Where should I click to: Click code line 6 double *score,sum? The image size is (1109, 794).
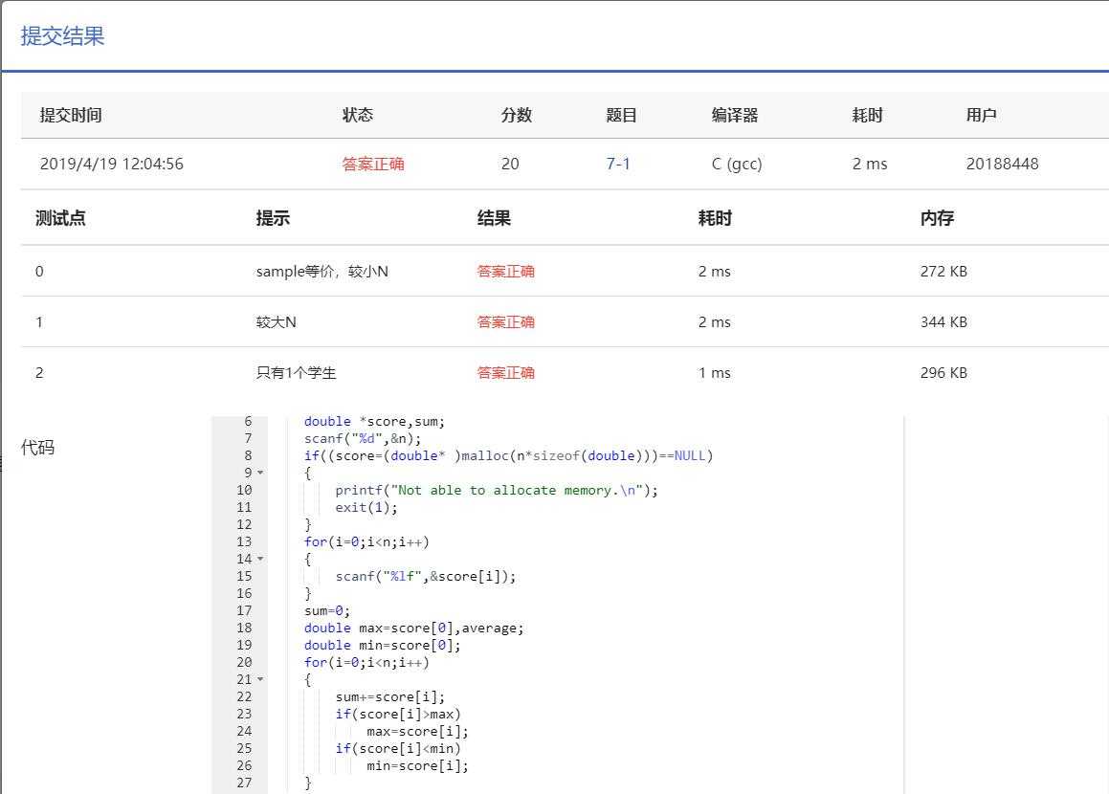coord(374,421)
